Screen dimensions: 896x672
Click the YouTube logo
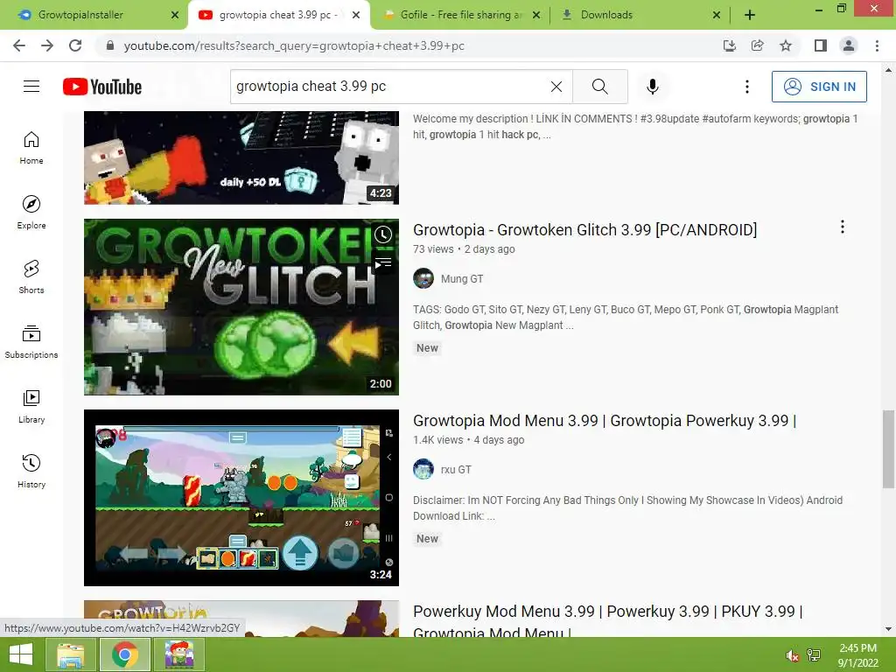(x=102, y=87)
